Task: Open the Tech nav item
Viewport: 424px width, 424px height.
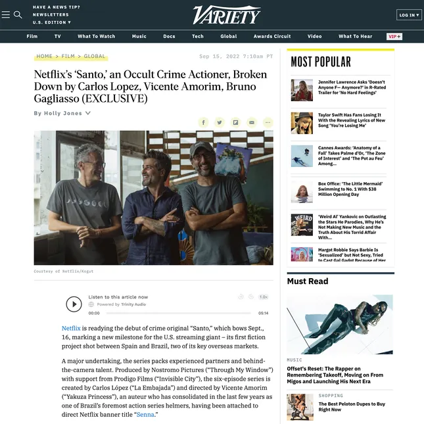Action: click(x=198, y=36)
